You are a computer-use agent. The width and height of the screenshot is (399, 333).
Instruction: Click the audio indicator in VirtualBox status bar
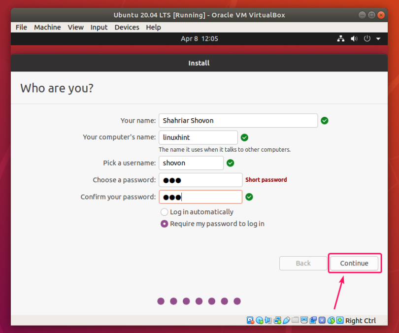tap(268, 321)
